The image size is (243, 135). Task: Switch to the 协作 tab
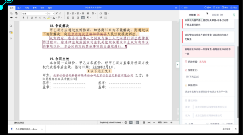pyautogui.click(x=42, y=8)
